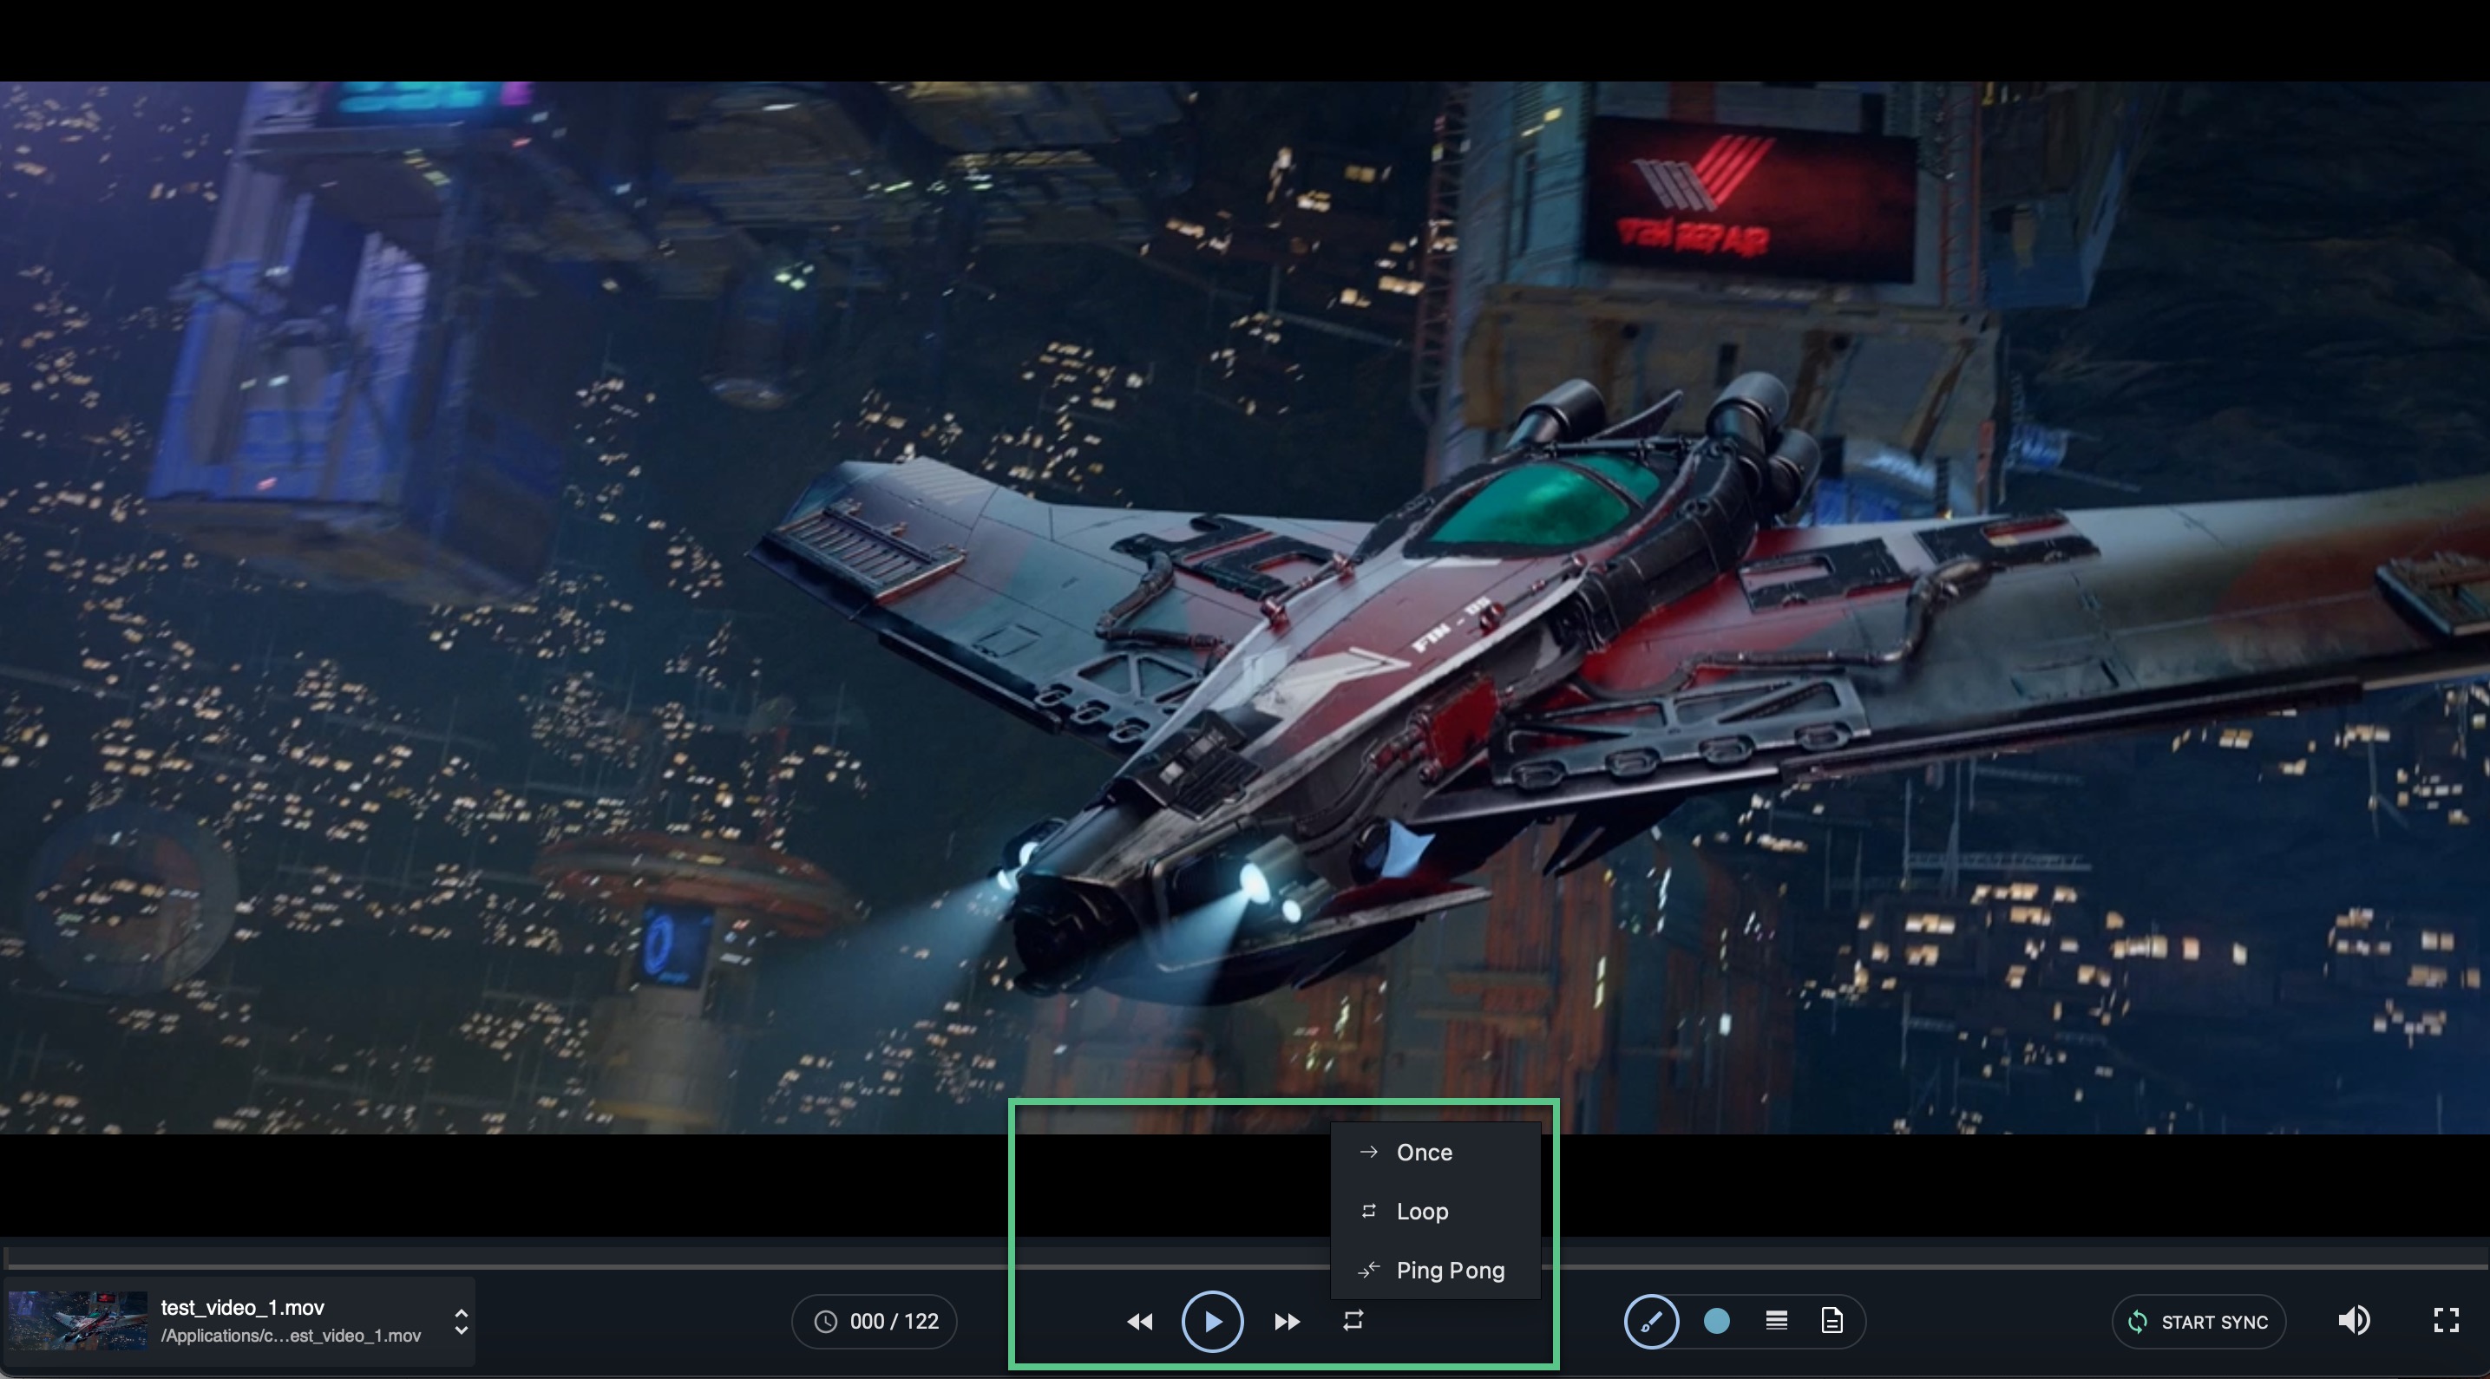
Task: Click the 000 / 122 frame counter
Action: click(x=875, y=1321)
